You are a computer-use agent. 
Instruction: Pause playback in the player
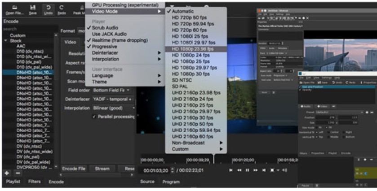pyautogui.click(x=248, y=170)
